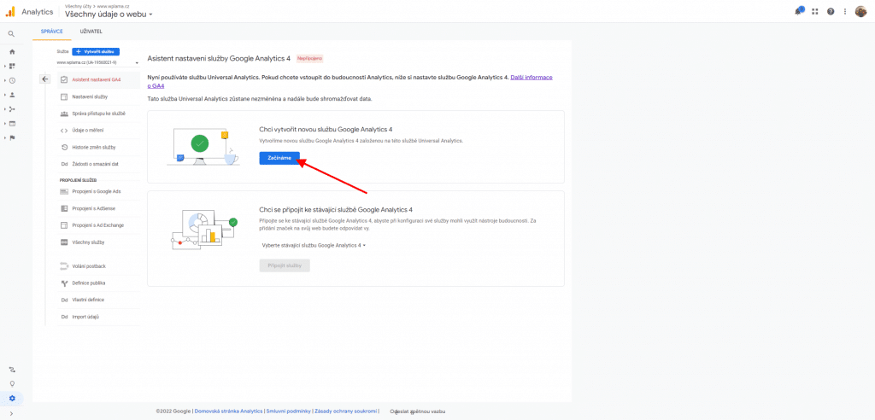Open the Conversions flag icon section
Image resolution: width=875 pixels, height=420 pixels.
click(x=12, y=137)
